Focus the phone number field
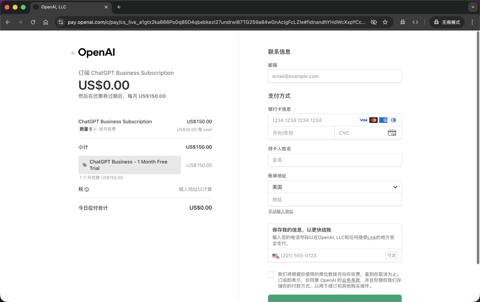The image size is (480, 302). click(x=335, y=256)
